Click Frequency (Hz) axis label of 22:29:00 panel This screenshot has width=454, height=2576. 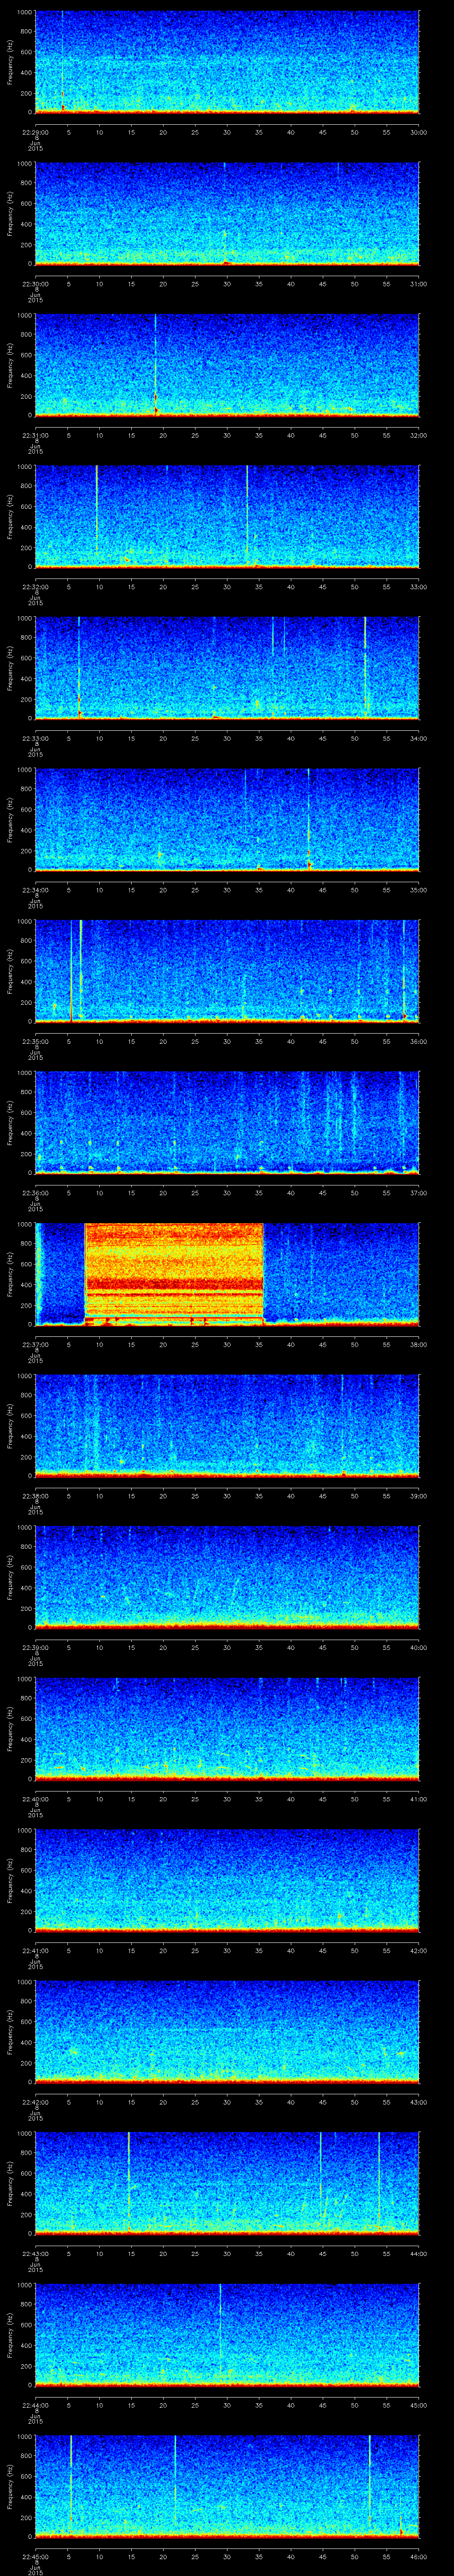click(10, 62)
